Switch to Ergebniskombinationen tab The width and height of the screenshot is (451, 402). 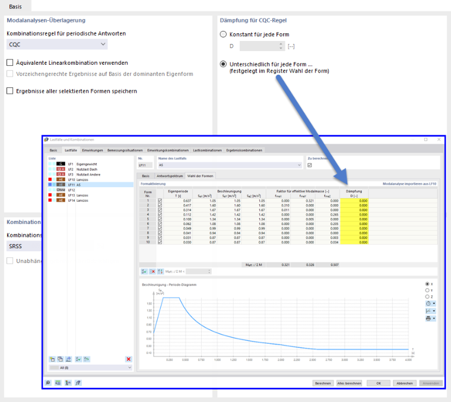point(244,150)
